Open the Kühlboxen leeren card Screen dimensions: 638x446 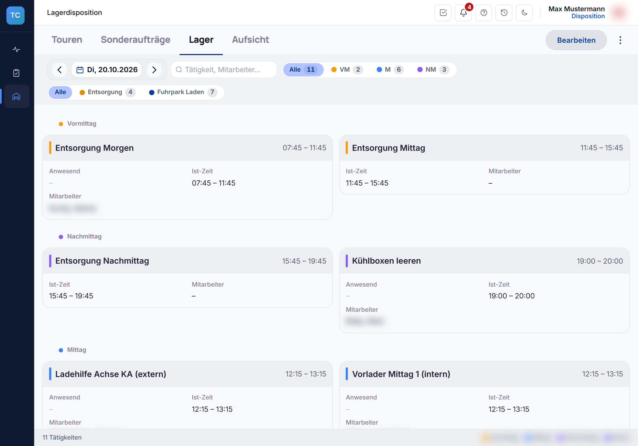(x=484, y=290)
